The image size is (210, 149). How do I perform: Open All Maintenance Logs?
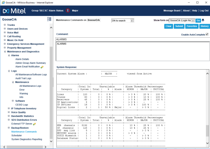pos(30,86)
